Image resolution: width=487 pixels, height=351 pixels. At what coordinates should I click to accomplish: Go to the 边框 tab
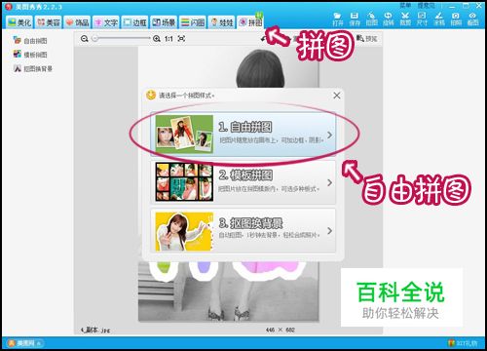pos(134,22)
